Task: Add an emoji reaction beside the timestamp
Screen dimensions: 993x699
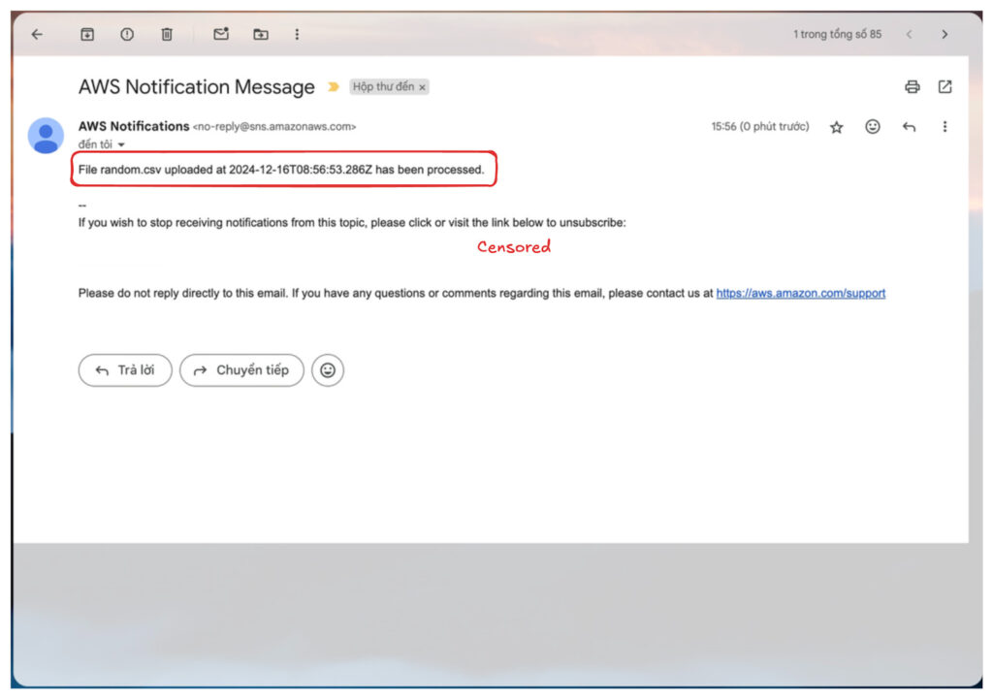Action: click(873, 127)
